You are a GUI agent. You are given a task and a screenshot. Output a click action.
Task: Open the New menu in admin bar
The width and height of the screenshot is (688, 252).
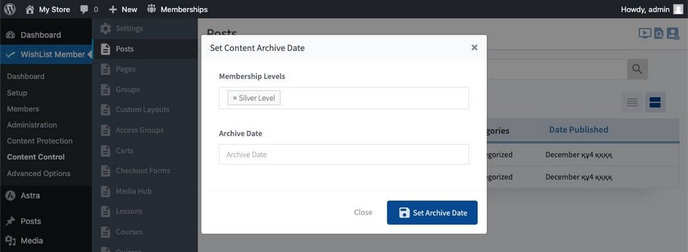[123, 9]
